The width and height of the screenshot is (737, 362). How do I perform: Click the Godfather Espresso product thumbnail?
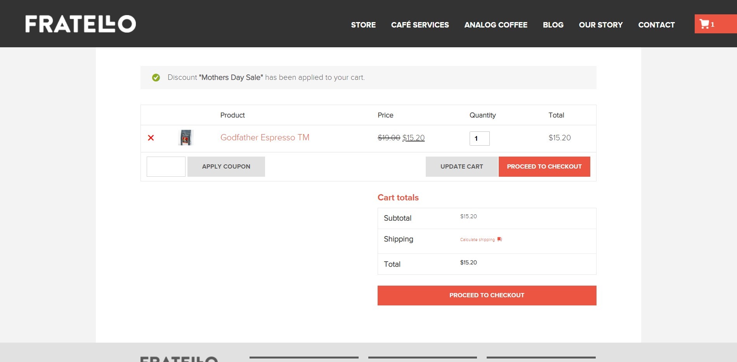[x=186, y=138]
